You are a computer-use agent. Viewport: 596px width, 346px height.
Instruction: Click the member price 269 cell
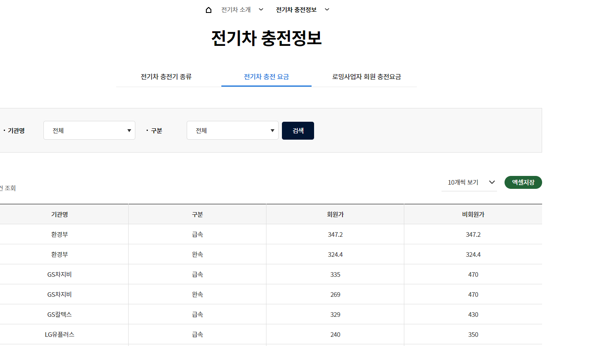coord(335,294)
